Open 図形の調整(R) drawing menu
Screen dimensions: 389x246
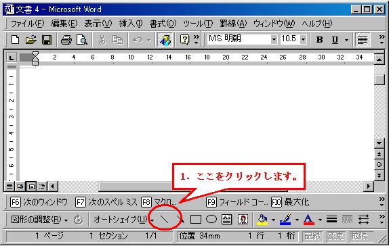click(39, 220)
